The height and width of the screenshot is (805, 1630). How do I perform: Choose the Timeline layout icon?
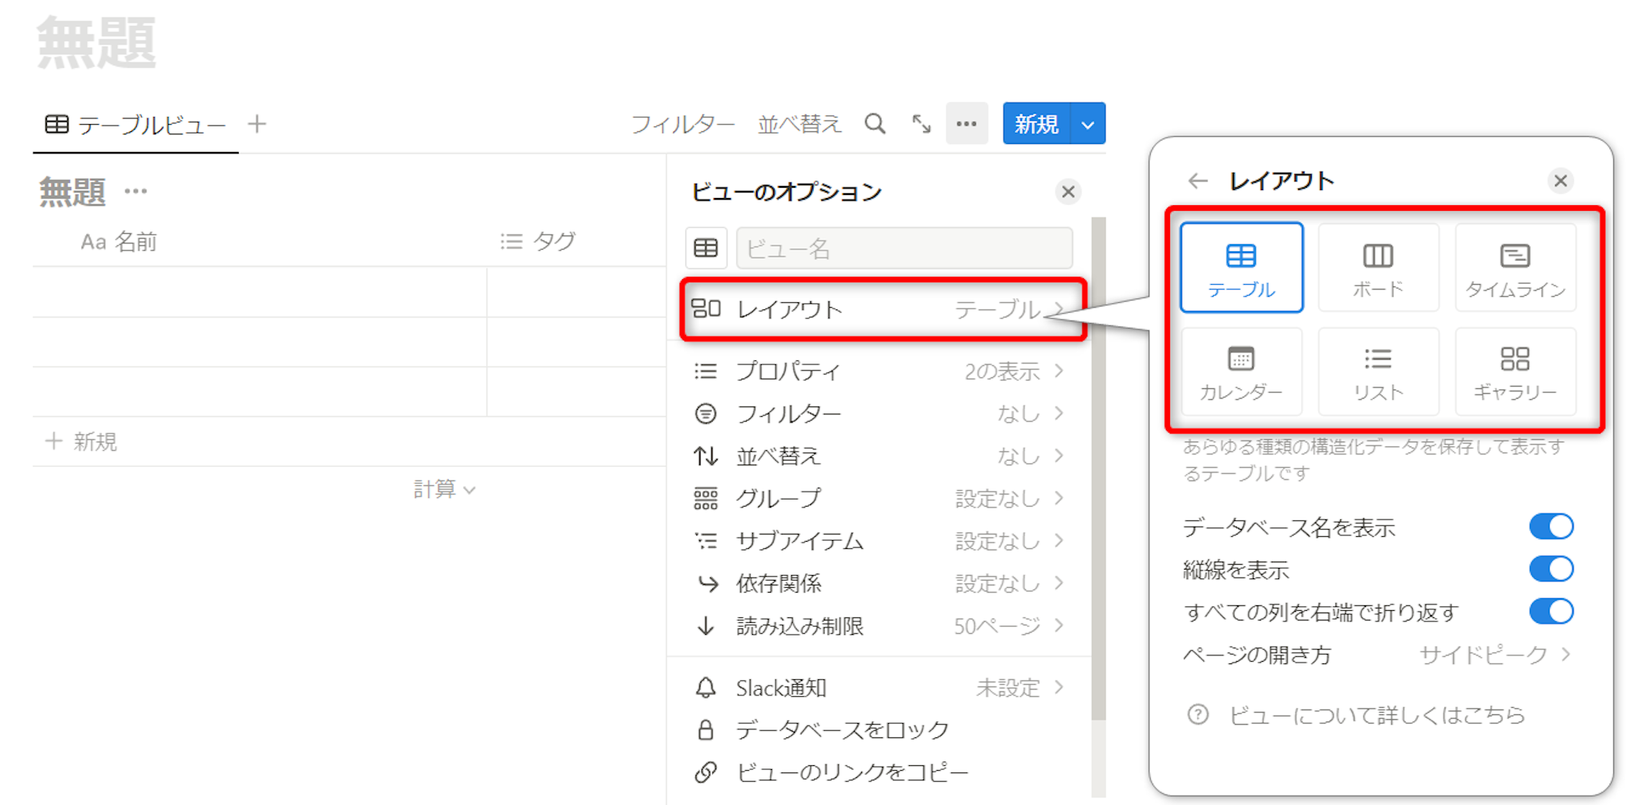[x=1515, y=266]
